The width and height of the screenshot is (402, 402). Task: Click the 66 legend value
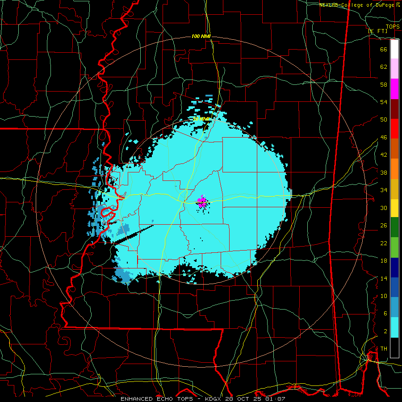click(x=384, y=49)
